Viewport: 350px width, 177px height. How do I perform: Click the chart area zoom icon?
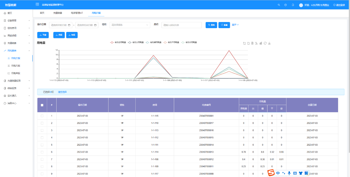[x=244, y=43]
